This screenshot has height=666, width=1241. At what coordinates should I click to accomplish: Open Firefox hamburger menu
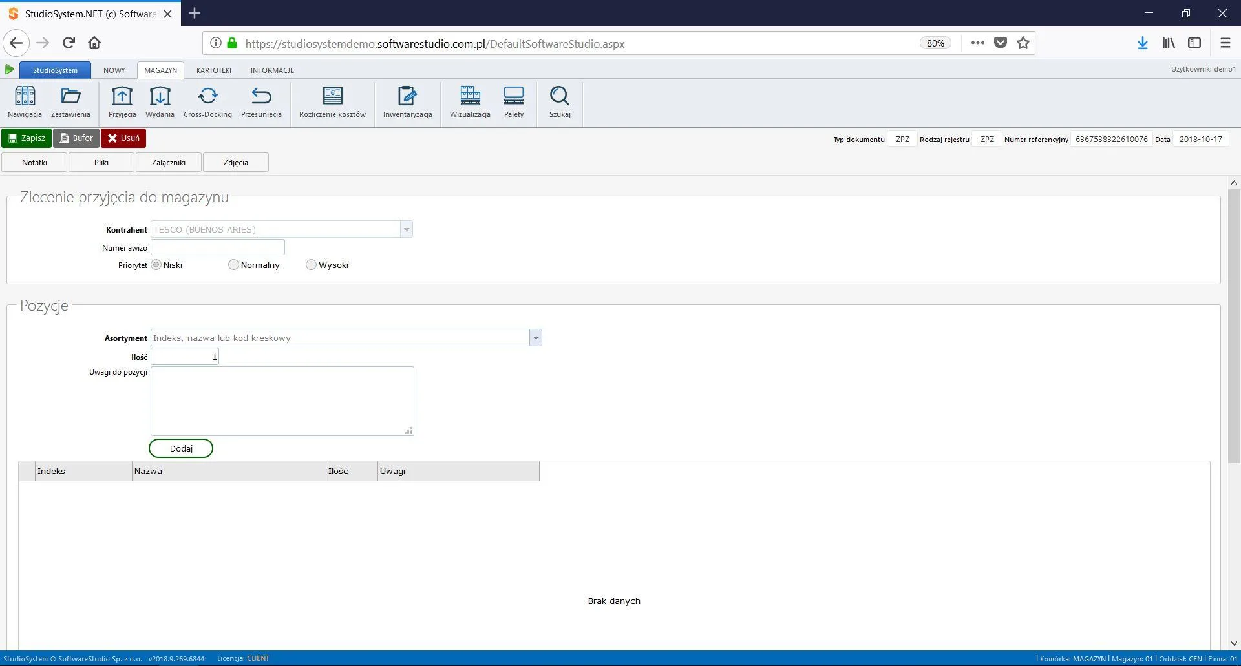(1225, 43)
